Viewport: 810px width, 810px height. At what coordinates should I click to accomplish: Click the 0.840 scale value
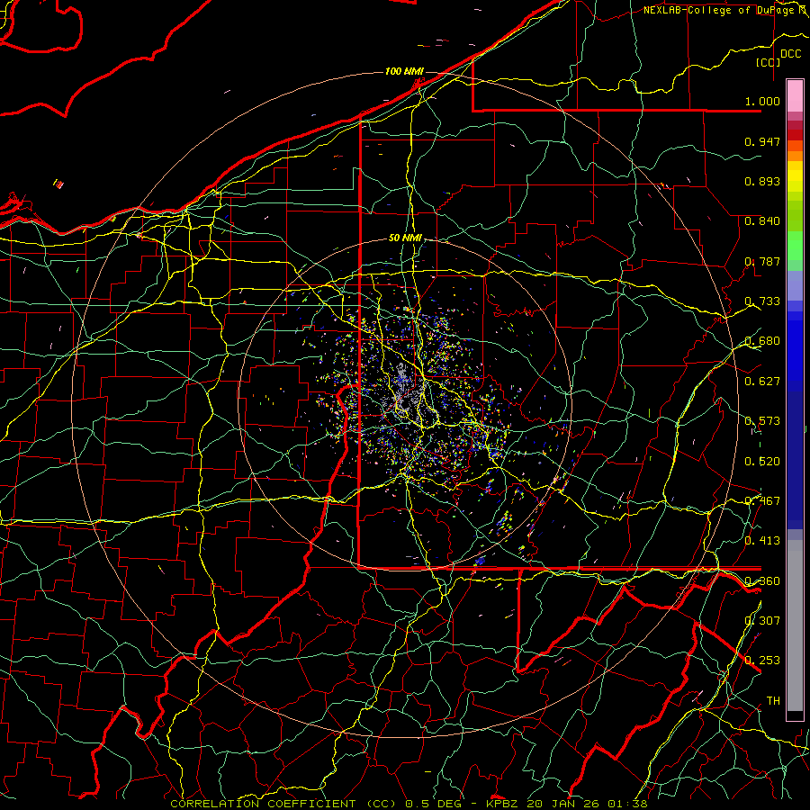coord(762,220)
